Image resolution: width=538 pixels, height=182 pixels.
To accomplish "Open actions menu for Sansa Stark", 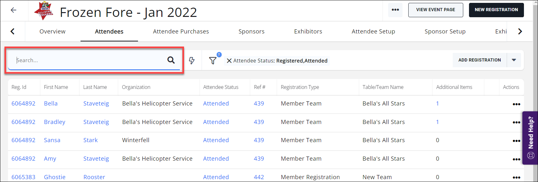I will tap(516, 141).
